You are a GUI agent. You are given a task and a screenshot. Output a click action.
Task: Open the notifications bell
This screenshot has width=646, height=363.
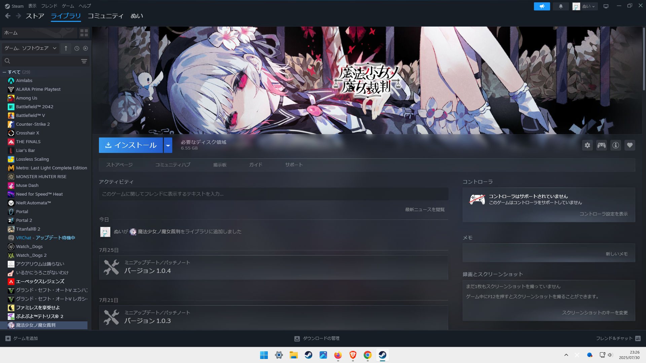point(561,6)
